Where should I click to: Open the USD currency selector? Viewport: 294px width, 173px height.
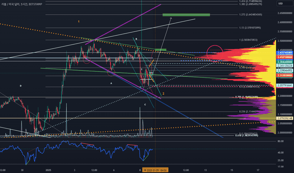(x=285, y=3)
